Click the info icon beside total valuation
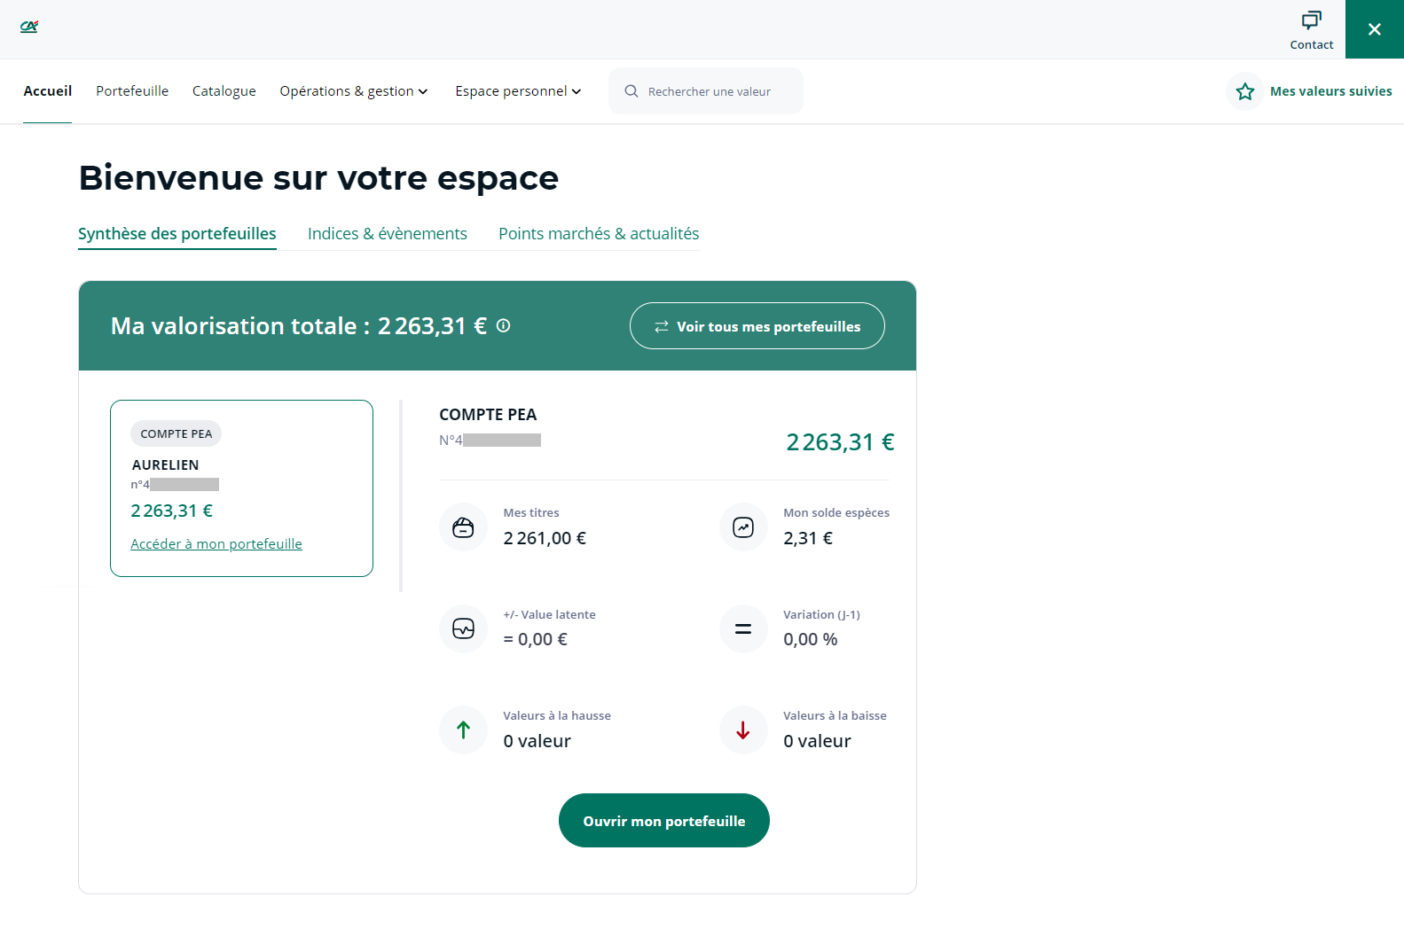1404x952 pixels. [x=503, y=325]
